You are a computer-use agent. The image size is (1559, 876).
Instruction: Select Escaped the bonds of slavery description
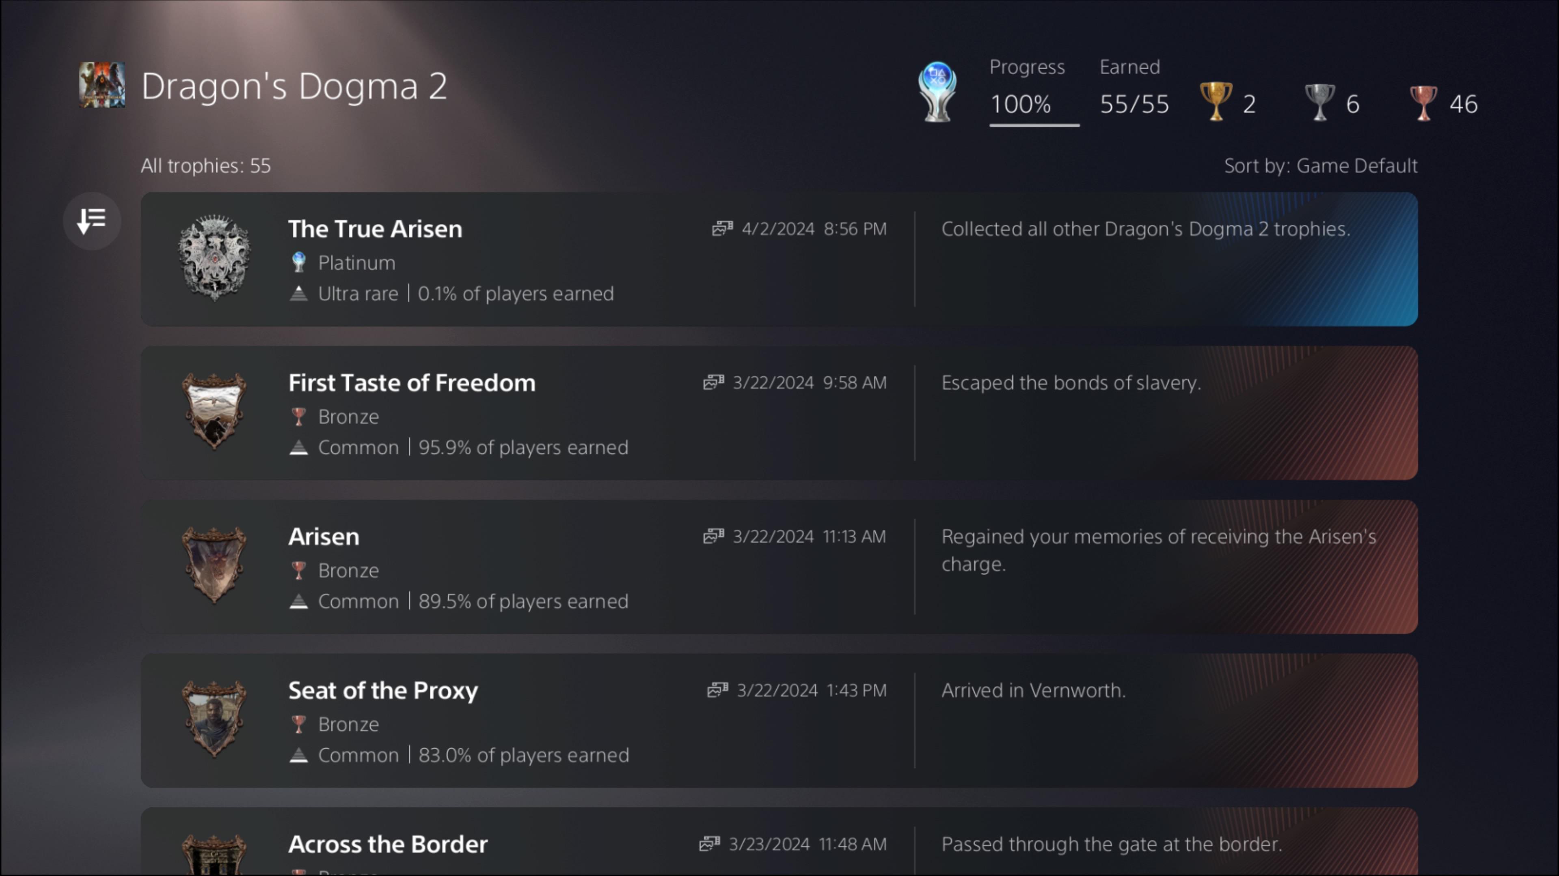tap(1071, 383)
